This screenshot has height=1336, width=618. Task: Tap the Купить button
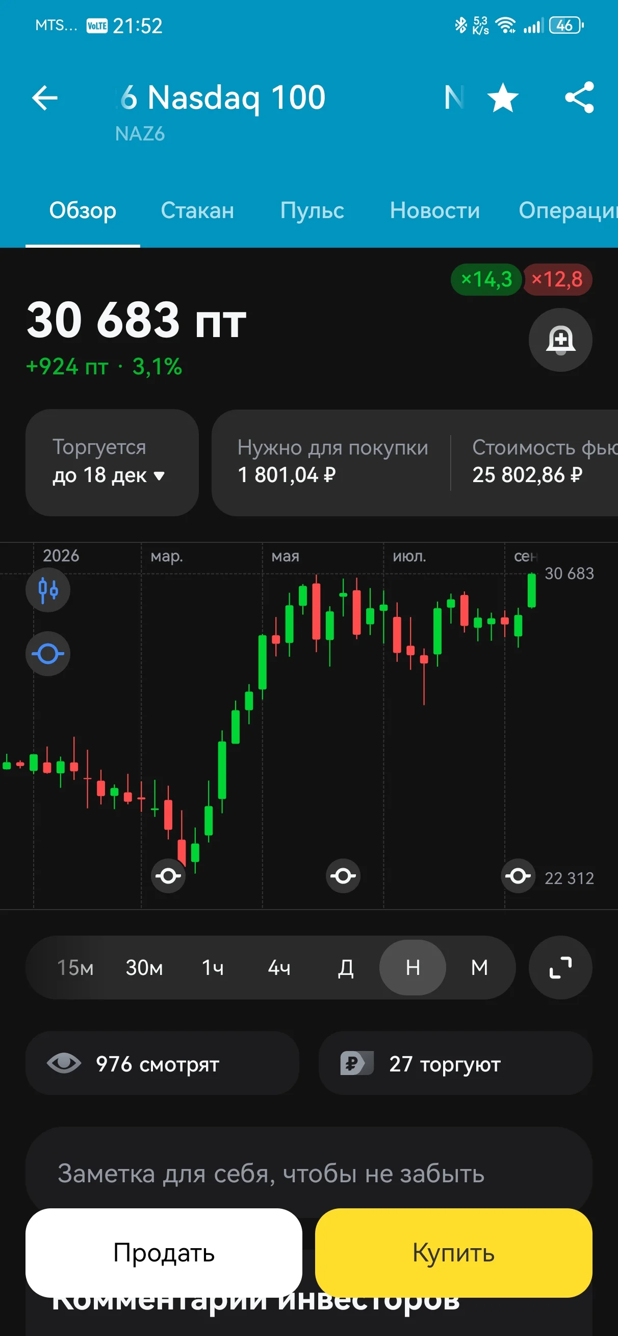pos(453,1252)
